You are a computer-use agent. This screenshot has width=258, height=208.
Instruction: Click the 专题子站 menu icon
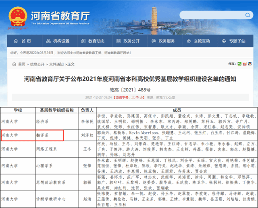224,41
